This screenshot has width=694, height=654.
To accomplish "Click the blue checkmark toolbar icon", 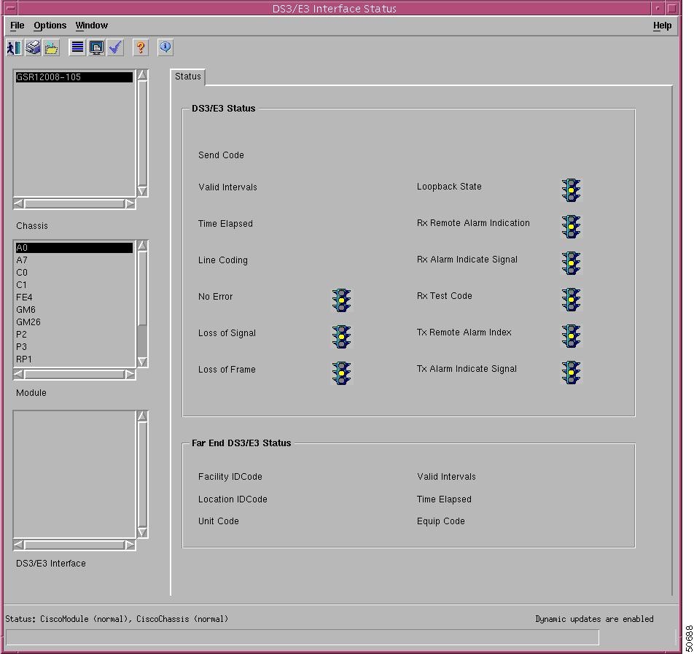I will (115, 47).
